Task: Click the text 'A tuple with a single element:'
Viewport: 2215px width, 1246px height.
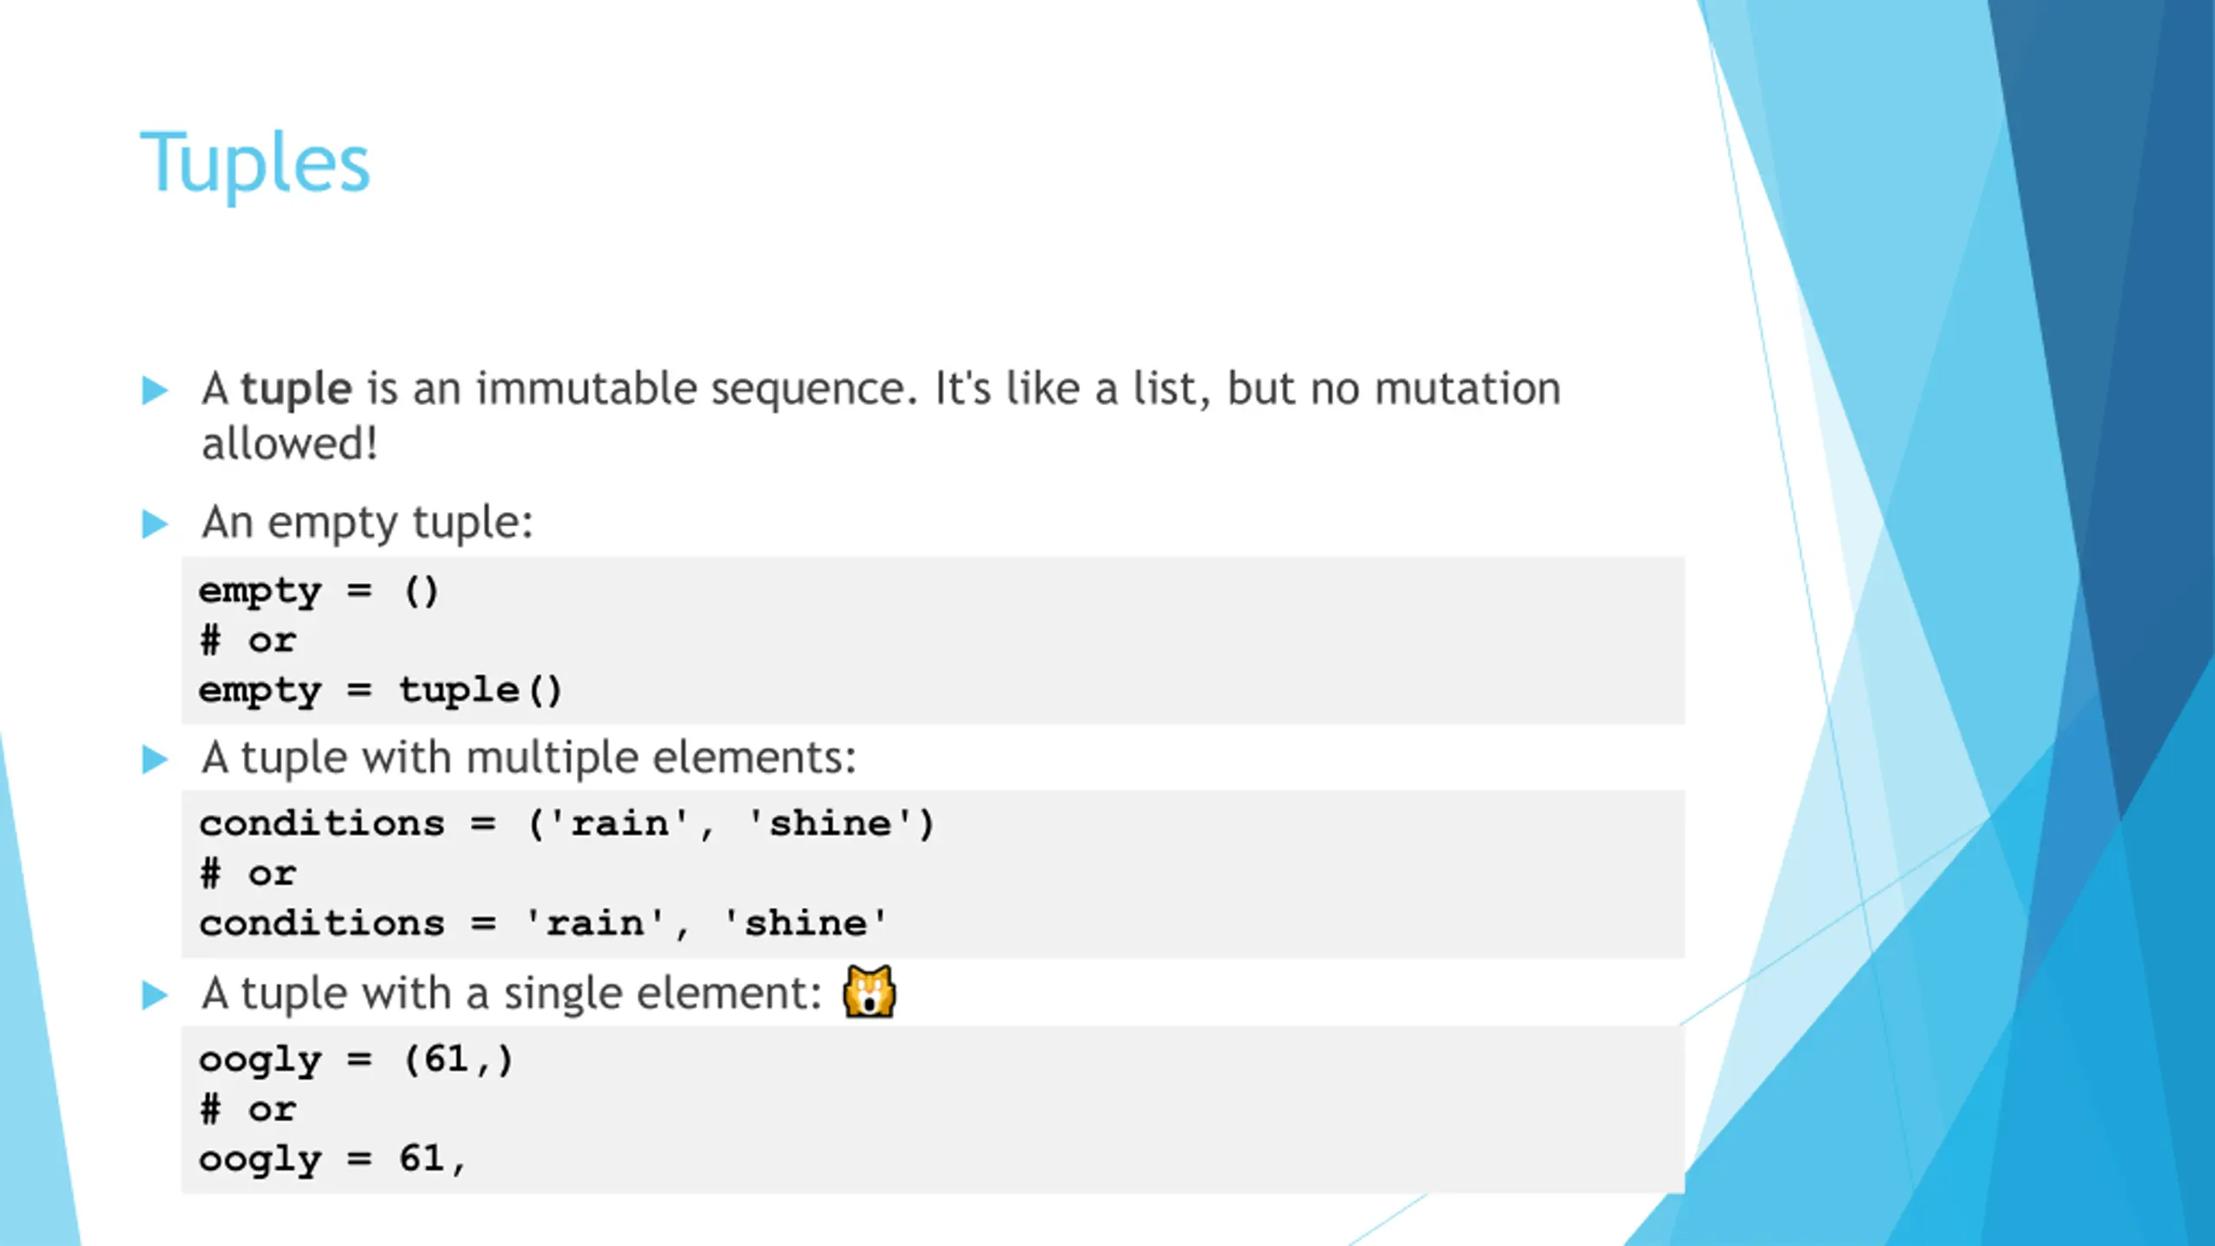Action: tap(511, 993)
